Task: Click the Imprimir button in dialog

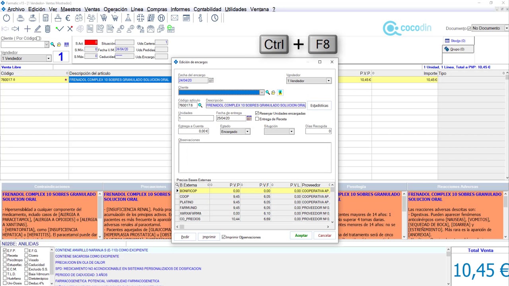Action: point(209,237)
